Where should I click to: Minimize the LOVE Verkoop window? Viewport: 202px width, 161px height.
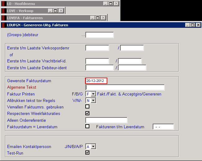(50, 11)
